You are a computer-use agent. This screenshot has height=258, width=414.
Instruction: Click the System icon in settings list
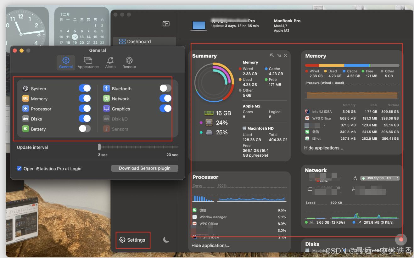point(25,89)
